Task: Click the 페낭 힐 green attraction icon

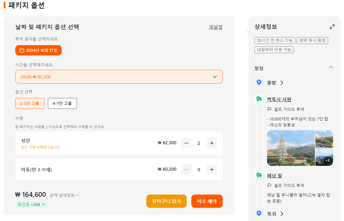Action: [259, 175]
